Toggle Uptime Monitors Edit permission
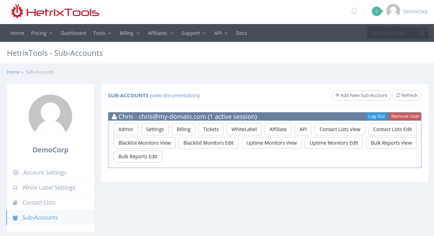This screenshot has width=434, height=236. point(334,143)
